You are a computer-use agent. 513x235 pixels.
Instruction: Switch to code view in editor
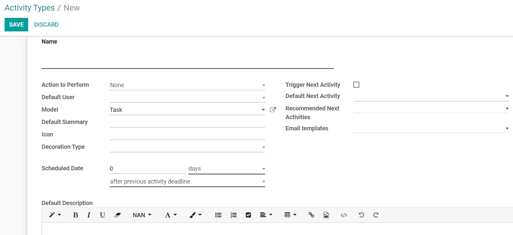(x=344, y=215)
